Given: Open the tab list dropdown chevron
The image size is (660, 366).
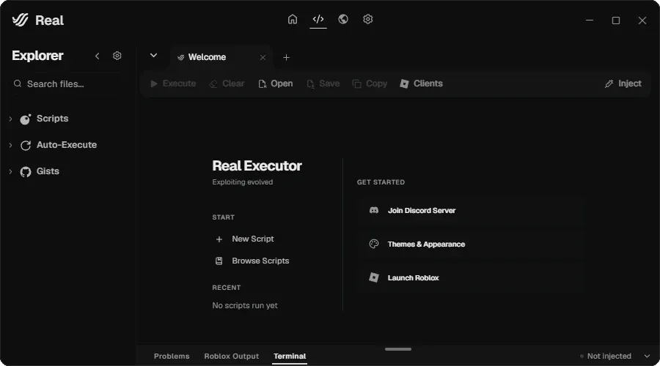Looking at the screenshot, I should click(154, 56).
